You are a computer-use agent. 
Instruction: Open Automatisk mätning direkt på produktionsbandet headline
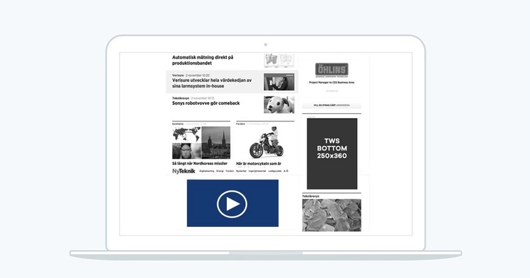203,60
